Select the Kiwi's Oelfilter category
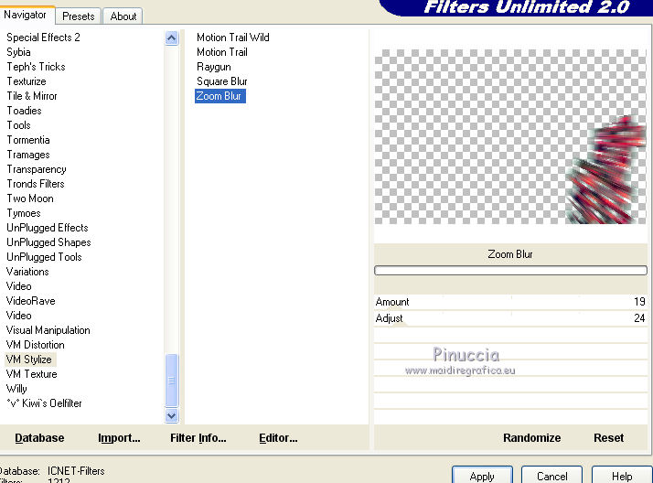 pyautogui.click(x=44, y=403)
